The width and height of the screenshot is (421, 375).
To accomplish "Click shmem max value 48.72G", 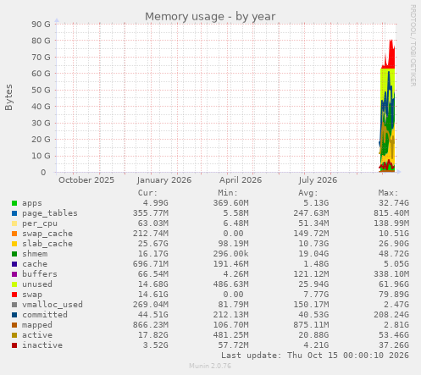I will (x=394, y=254).
